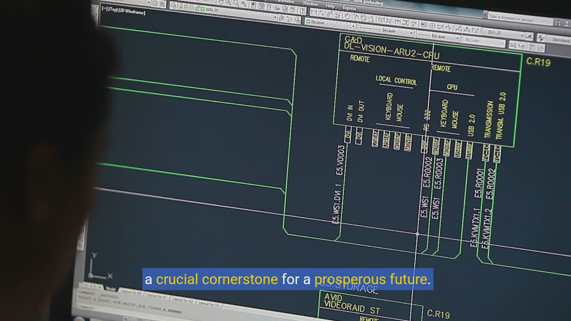The height and width of the screenshot is (321, 571).
Task: Click the Layer Previous icon
Action: (x=289, y=19)
